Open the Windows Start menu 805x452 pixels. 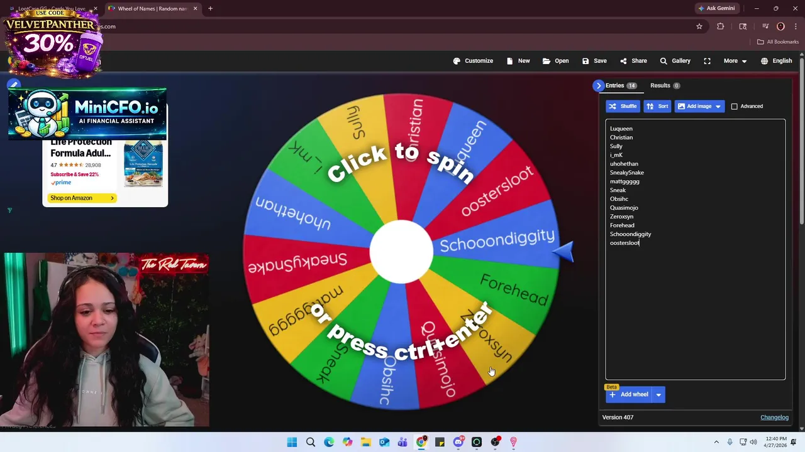tap(292, 442)
